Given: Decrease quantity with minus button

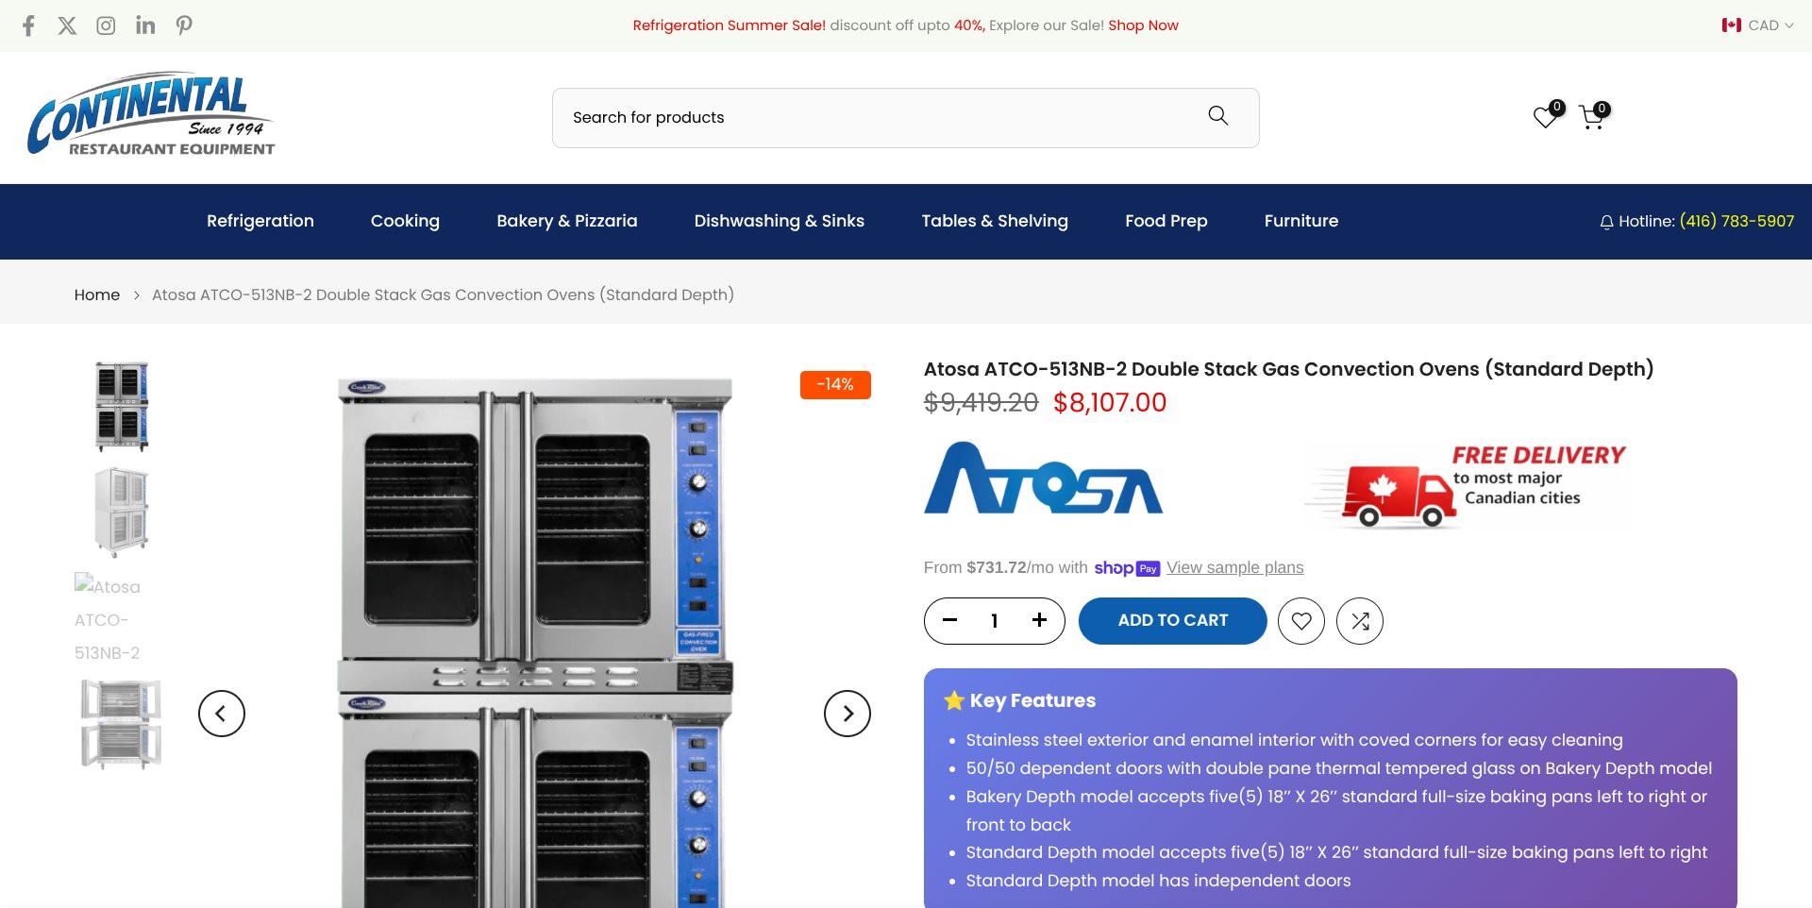Looking at the screenshot, I should (x=950, y=620).
